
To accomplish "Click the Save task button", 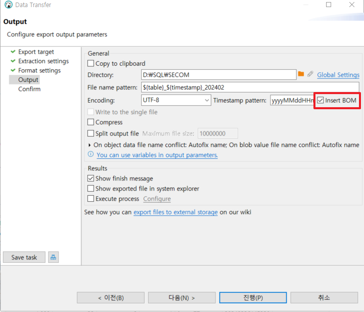I will coord(24,257).
